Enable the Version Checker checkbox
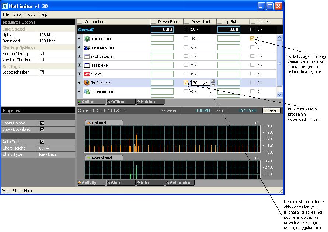The image size is (328, 232). [42, 60]
